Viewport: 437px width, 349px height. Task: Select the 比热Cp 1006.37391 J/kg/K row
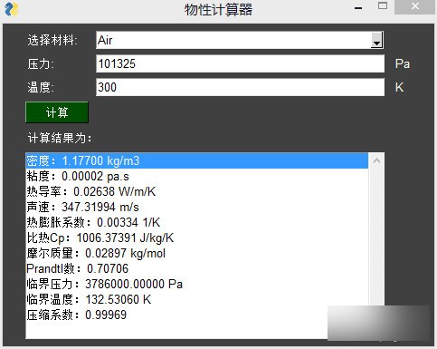pos(197,238)
